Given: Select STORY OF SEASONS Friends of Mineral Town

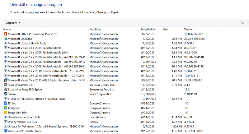Looking at the screenshot, I should 36,99.
